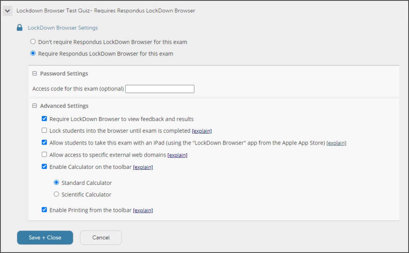
Task: Collapse the Password Settings section
Action: (34, 73)
